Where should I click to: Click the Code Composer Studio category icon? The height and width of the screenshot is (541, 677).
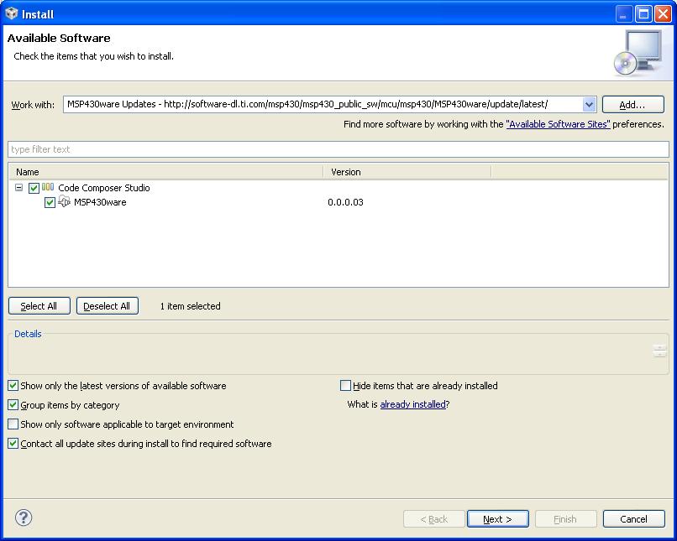click(48, 188)
